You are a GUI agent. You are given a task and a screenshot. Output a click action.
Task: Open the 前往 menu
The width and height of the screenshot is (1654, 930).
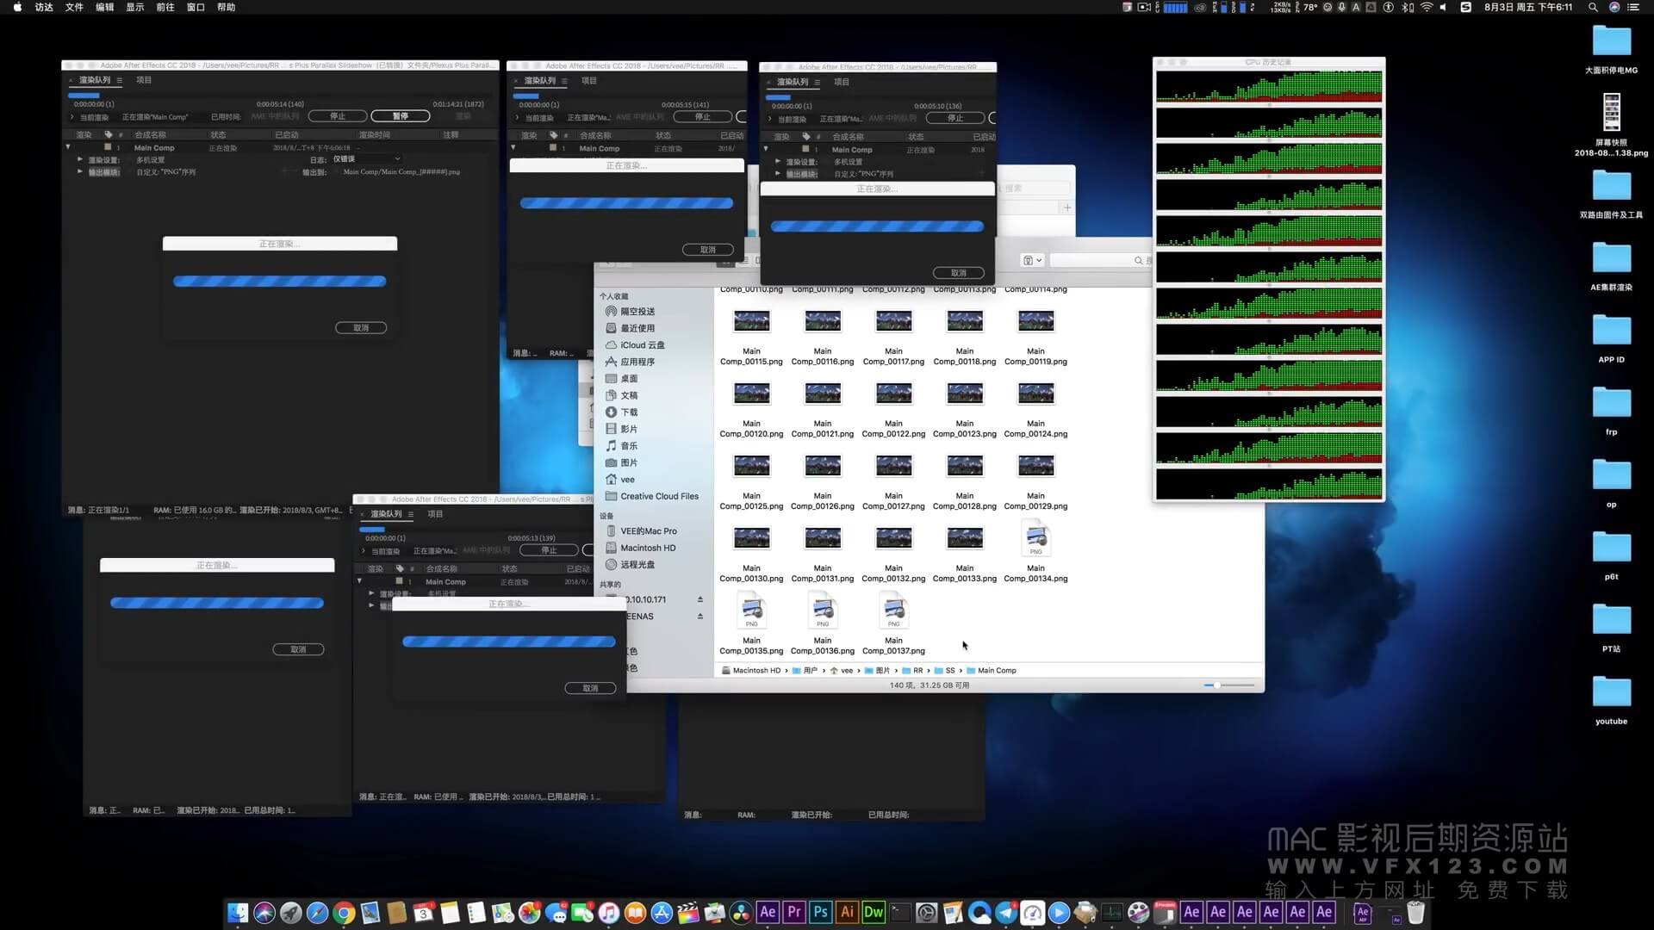click(165, 7)
